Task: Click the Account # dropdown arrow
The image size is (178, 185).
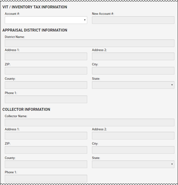Action: click(x=85, y=20)
